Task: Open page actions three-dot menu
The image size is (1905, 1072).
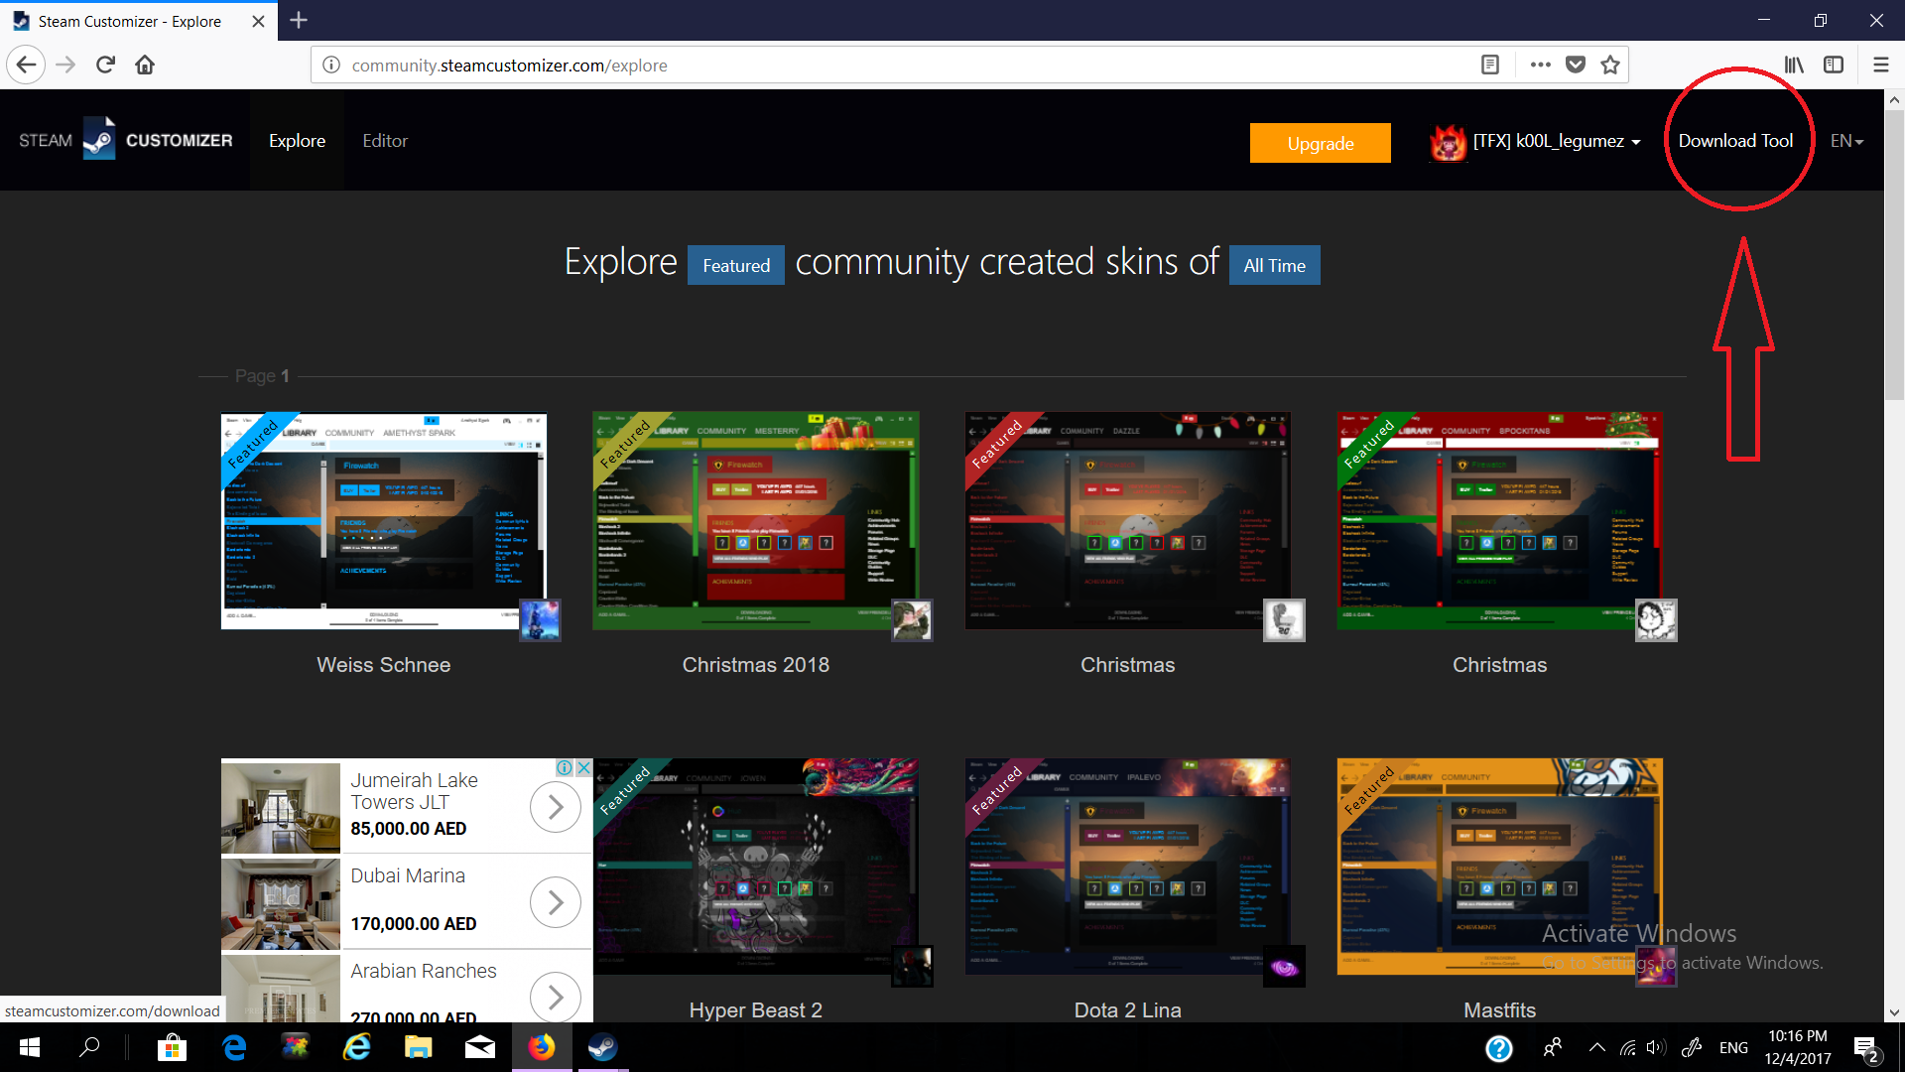Action: point(1540,66)
